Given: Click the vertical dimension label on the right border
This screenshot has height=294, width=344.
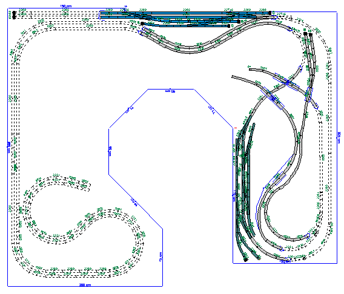Looking at the screenshot, I should click(x=339, y=137).
